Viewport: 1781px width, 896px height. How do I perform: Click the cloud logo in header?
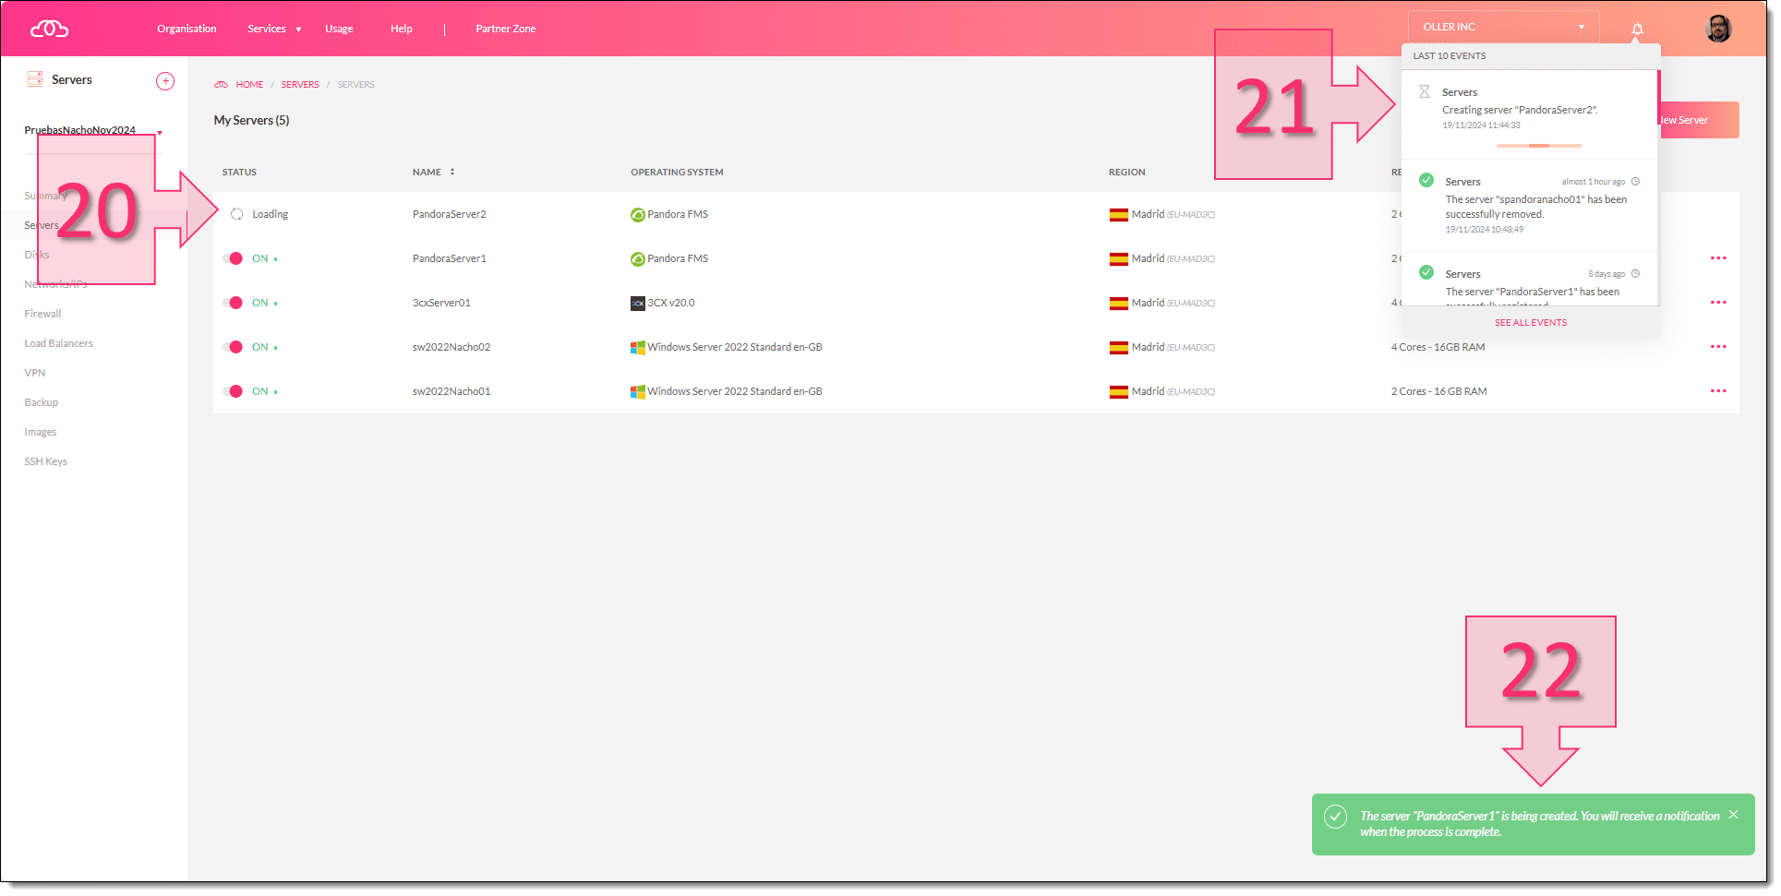(49, 29)
